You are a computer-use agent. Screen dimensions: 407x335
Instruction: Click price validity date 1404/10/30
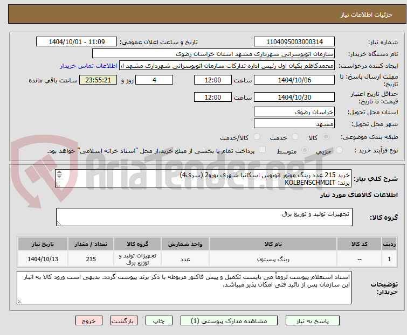point(294,97)
